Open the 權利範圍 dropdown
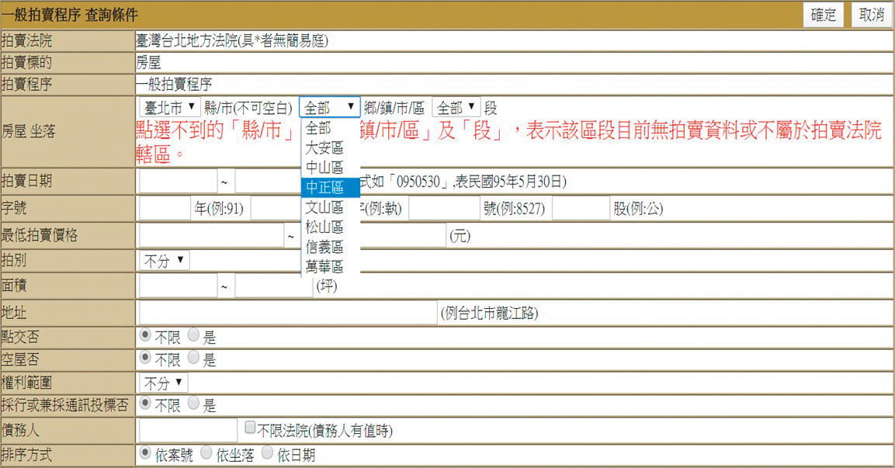Viewport: 895px width, 468px height. point(163,383)
